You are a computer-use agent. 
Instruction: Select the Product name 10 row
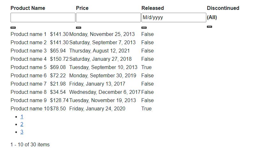[82, 108]
